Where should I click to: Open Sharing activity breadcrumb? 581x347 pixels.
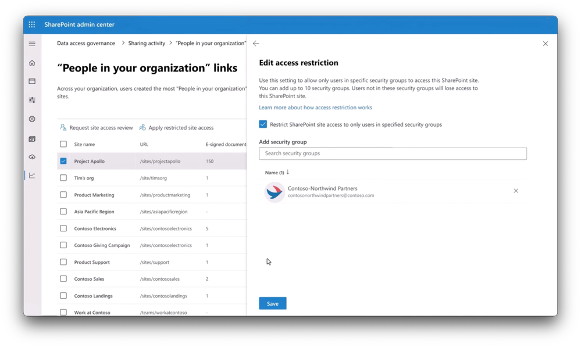click(147, 44)
